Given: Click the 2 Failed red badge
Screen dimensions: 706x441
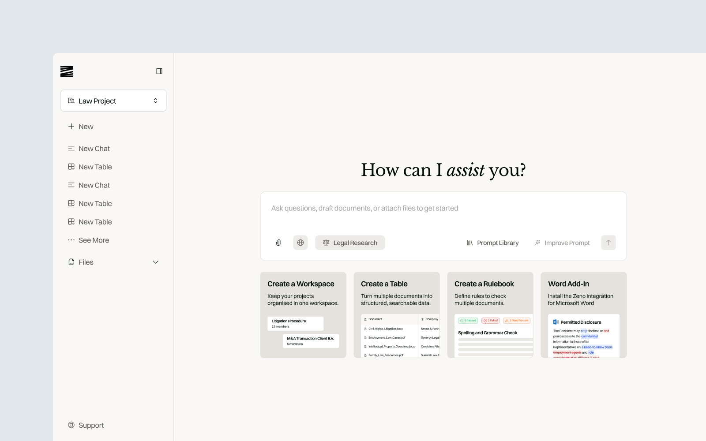Looking at the screenshot, I should (x=491, y=321).
